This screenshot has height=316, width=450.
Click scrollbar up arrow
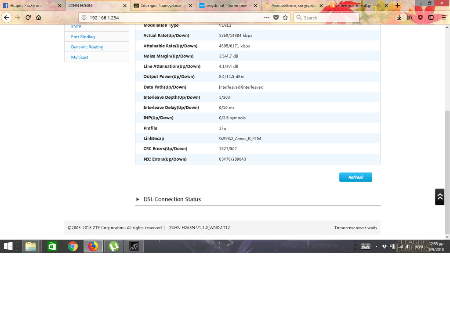click(x=447, y=28)
